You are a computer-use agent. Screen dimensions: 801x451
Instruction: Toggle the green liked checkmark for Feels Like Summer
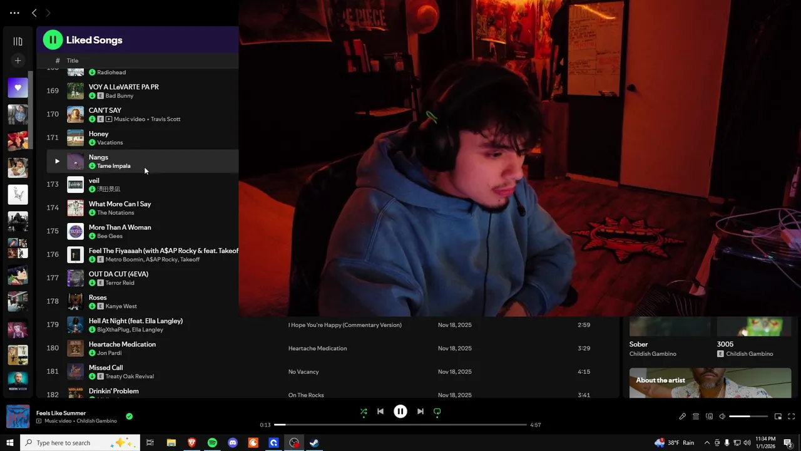[x=129, y=416]
